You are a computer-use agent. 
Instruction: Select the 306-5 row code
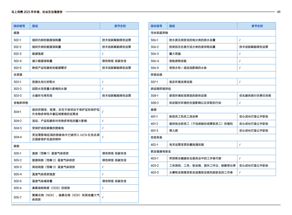pos(154,68)
